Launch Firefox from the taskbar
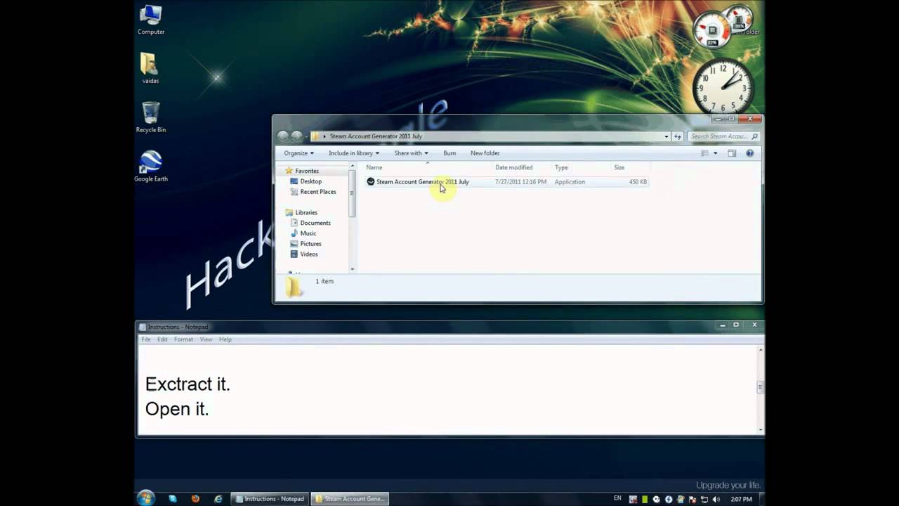The width and height of the screenshot is (899, 506). click(195, 499)
